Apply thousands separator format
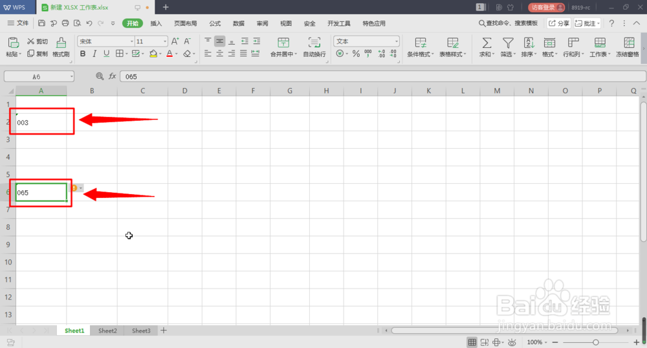This screenshot has width=647, height=348. tap(368, 54)
